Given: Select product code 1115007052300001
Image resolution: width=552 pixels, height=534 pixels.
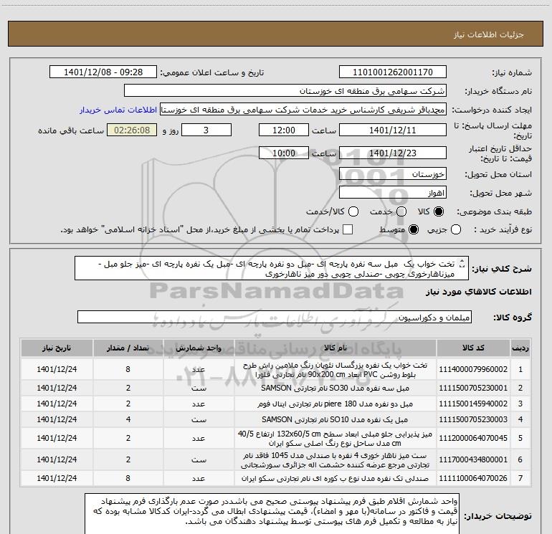Looking at the screenshot, I should [473, 388].
